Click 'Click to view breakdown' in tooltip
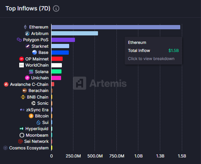Image resolution: width=201 pixels, height=164 pixels. (151, 59)
